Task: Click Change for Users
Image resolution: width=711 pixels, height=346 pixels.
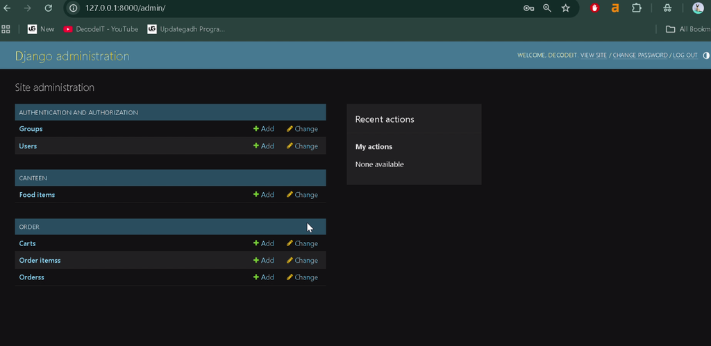Action: click(x=303, y=146)
